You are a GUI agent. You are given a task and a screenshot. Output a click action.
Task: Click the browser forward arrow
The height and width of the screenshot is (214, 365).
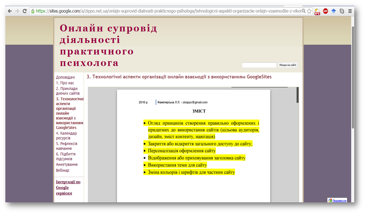pyautogui.click(x=17, y=11)
